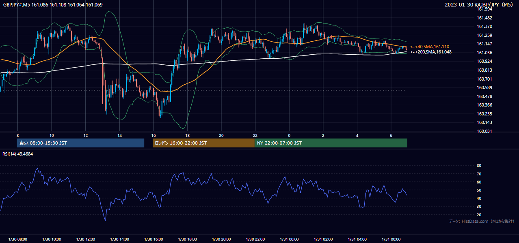Select the NY 22:00-07:00 JST session bar
Image resolution: width=519 pixels, height=243 pixels.
click(x=331, y=143)
